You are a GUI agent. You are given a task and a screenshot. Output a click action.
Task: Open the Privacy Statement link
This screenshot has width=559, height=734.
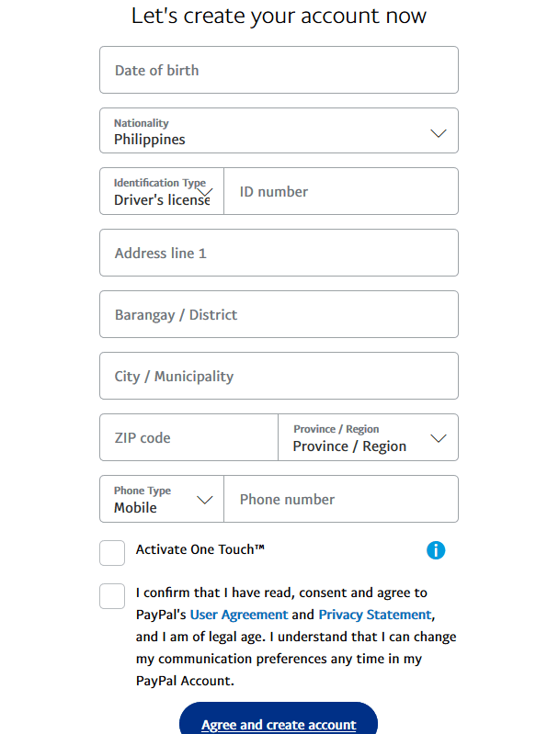coord(374,615)
